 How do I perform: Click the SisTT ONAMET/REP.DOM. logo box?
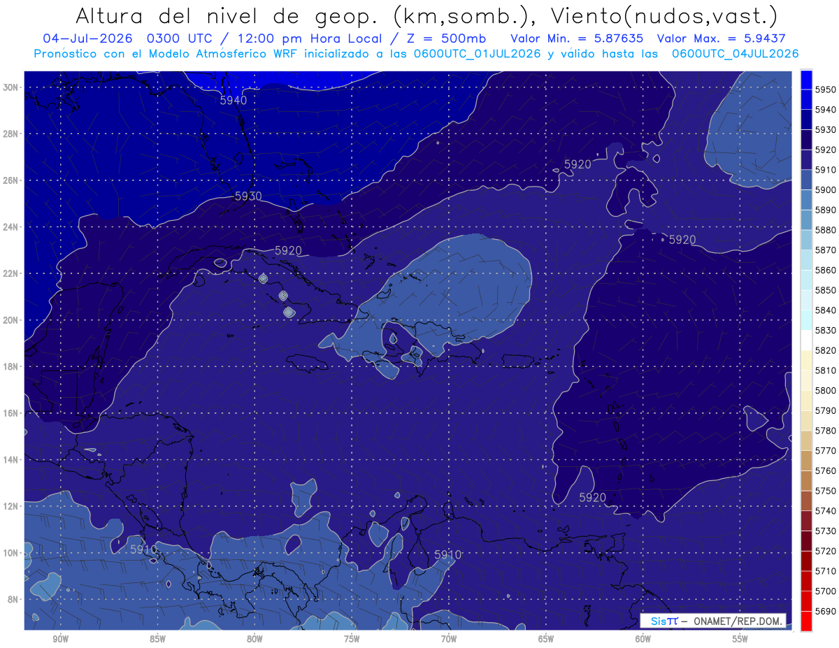coord(713,621)
